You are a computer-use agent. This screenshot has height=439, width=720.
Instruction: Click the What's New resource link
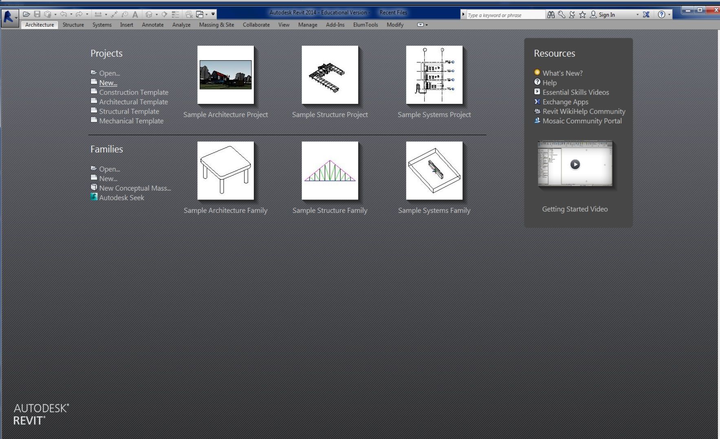click(562, 73)
